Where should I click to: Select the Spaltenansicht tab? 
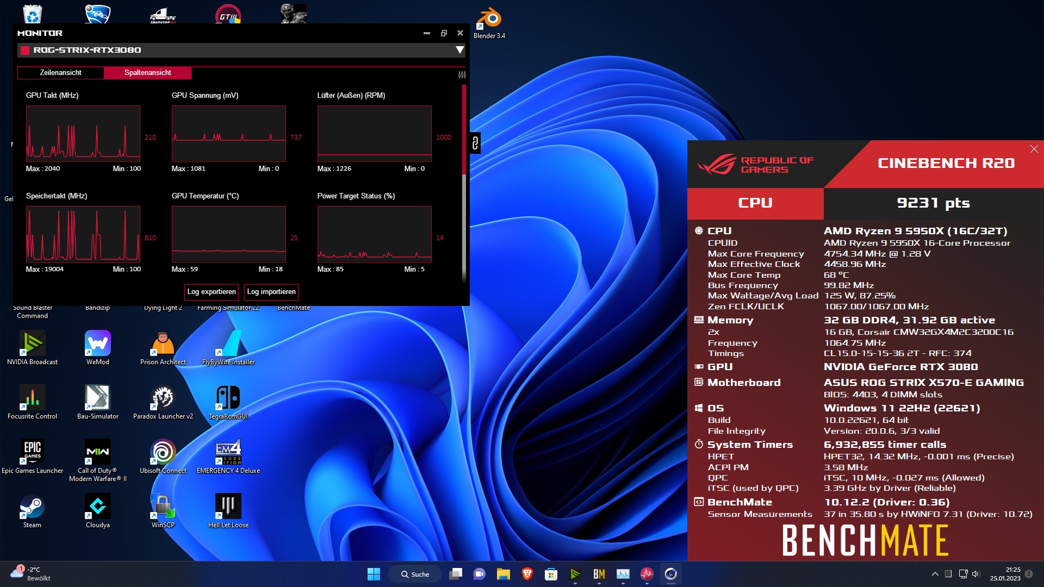coord(147,73)
